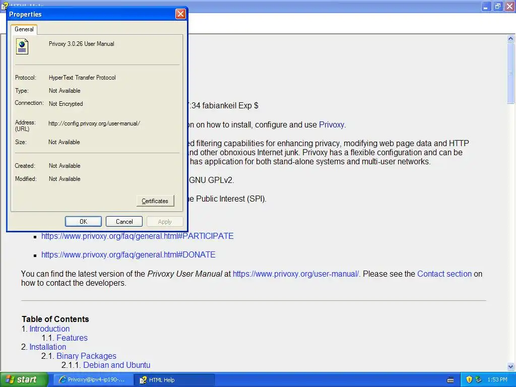This screenshot has width=516, height=387.
Task: Follow the general.html#DONATE link
Action: (x=128, y=254)
